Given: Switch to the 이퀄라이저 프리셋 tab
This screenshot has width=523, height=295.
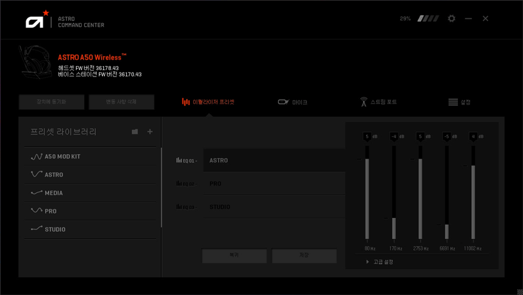Looking at the screenshot, I should tap(208, 102).
